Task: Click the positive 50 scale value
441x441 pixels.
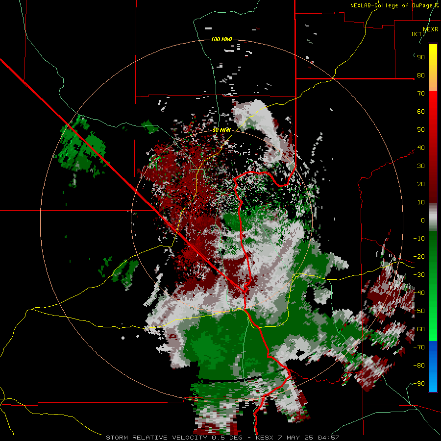Action: tap(421, 130)
